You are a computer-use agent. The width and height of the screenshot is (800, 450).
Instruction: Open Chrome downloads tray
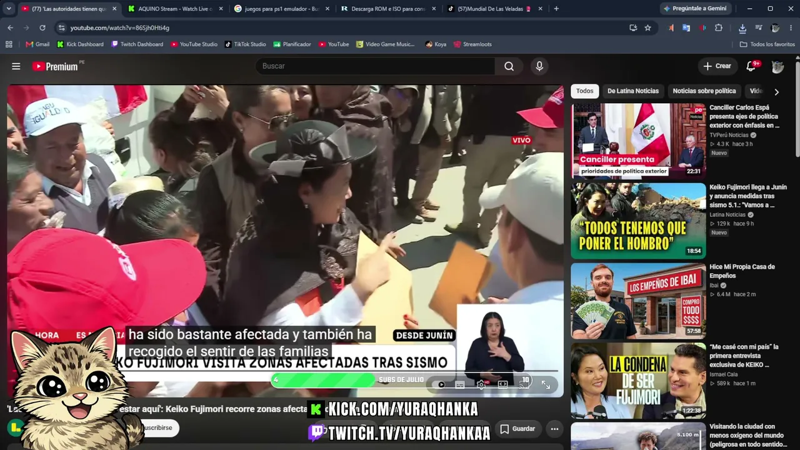click(x=742, y=27)
